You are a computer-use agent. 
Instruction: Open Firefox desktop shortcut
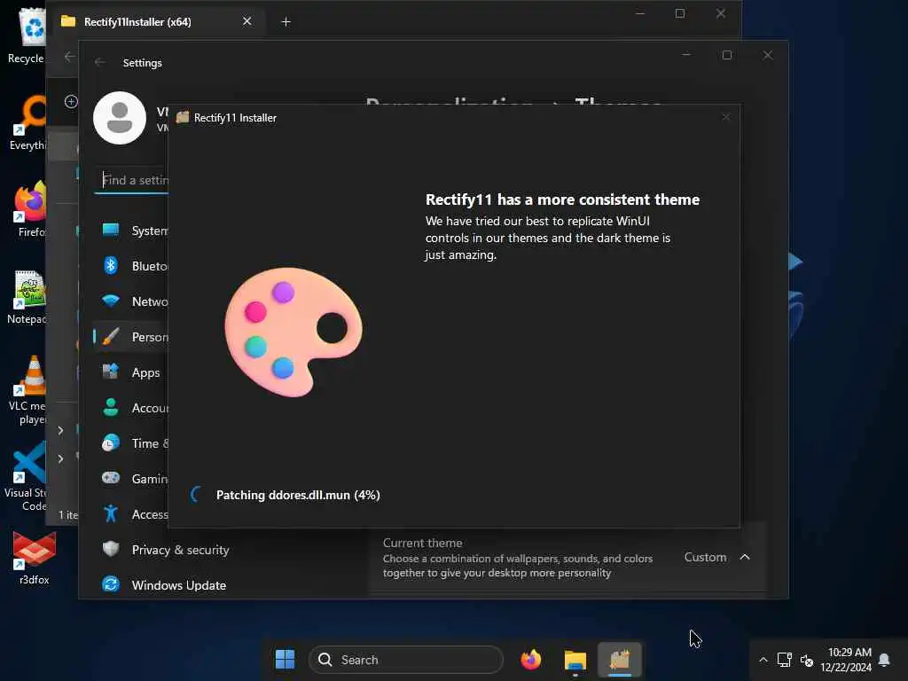click(x=30, y=209)
